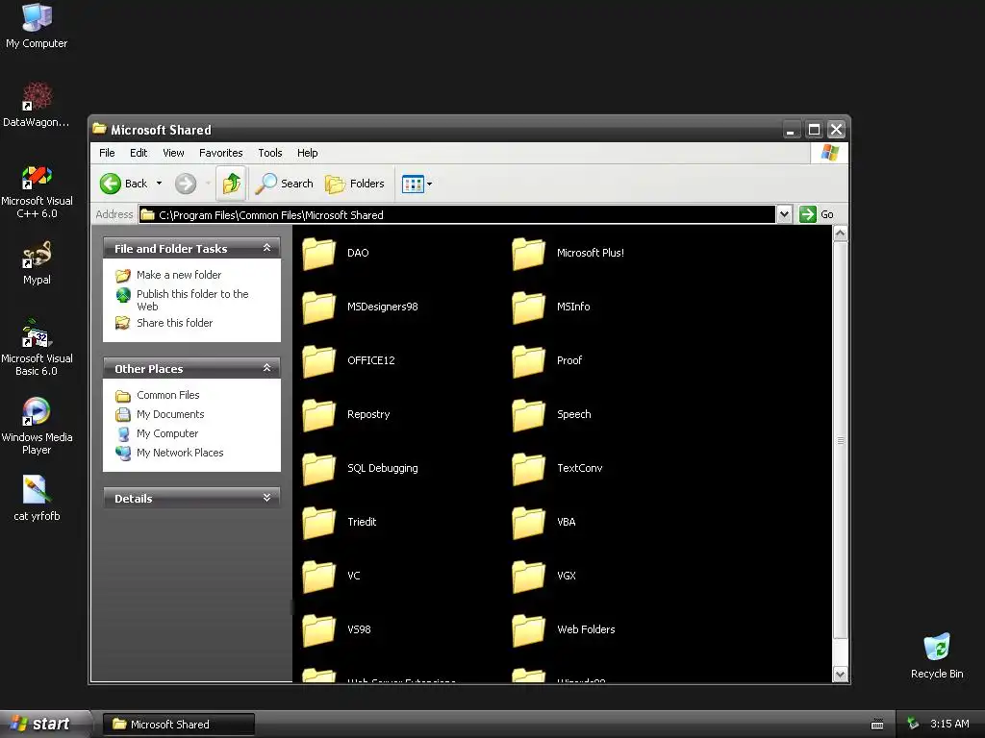Click into the address path field
This screenshot has width=985, height=738.
pyautogui.click(x=457, y=214)
